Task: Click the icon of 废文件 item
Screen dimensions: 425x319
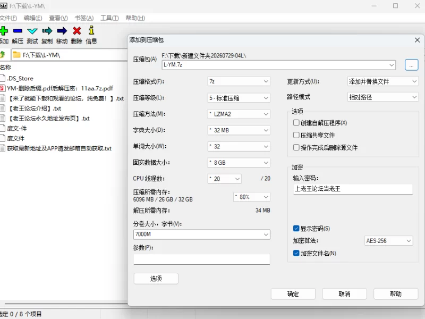Action: (3, 138)
